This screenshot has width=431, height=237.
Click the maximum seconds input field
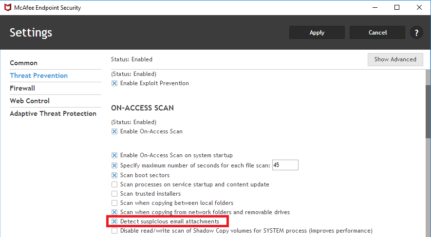(285, 165)
